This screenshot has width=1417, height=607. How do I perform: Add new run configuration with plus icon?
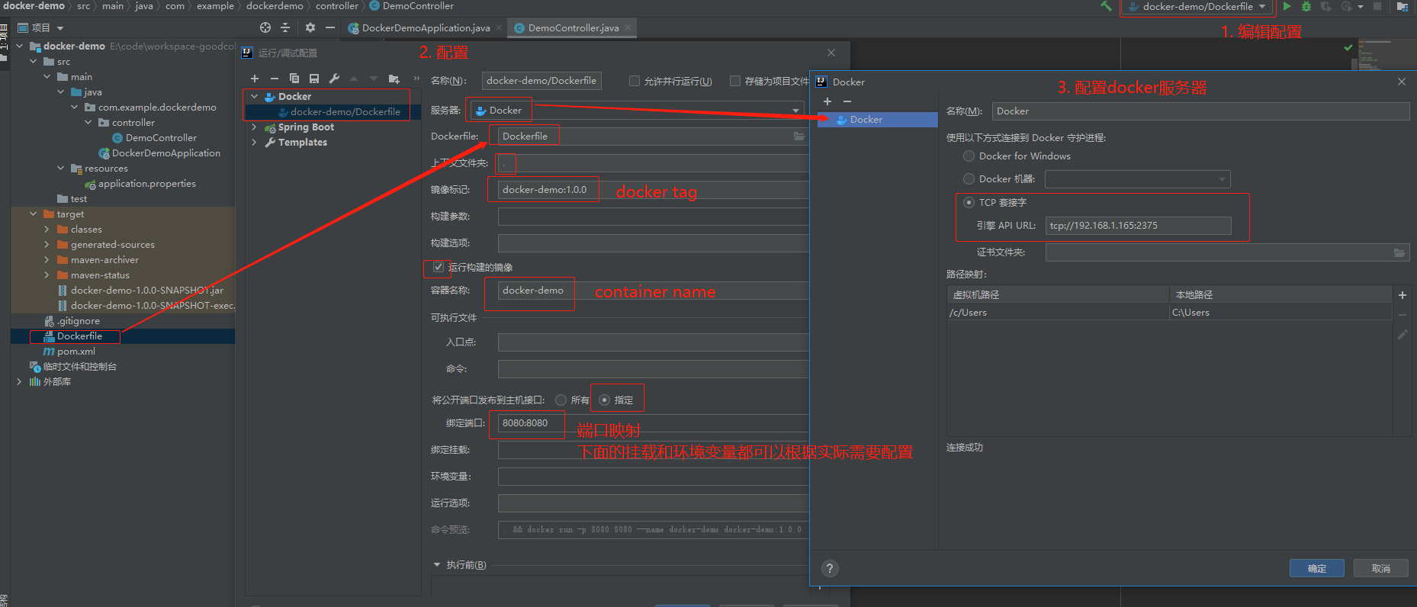(255, 79)
